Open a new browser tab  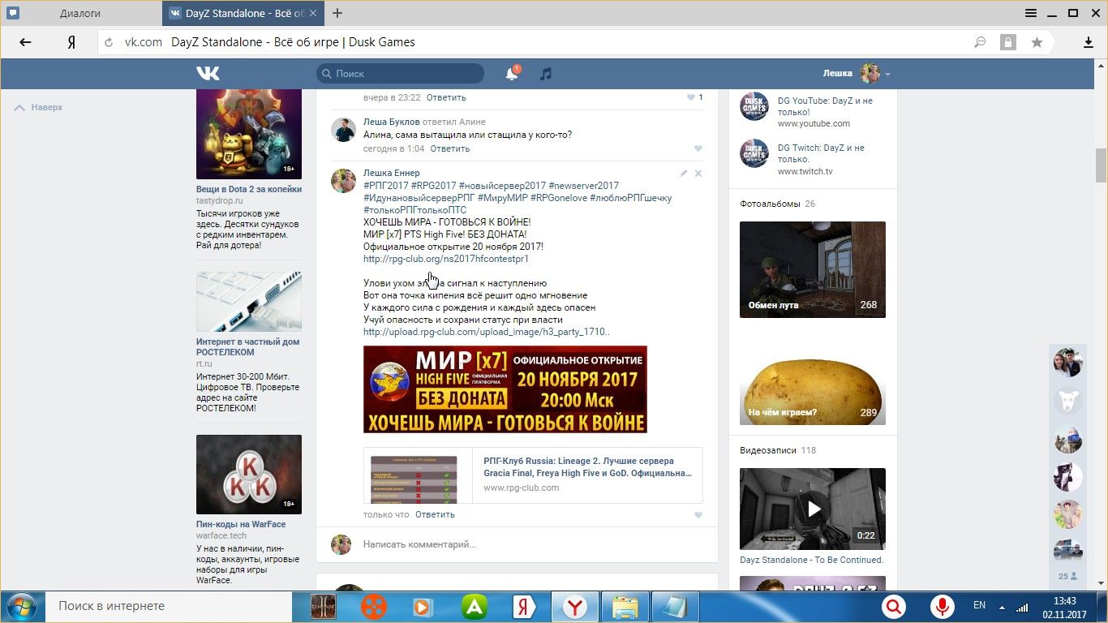pyautogui.click(x=337, y=13)
